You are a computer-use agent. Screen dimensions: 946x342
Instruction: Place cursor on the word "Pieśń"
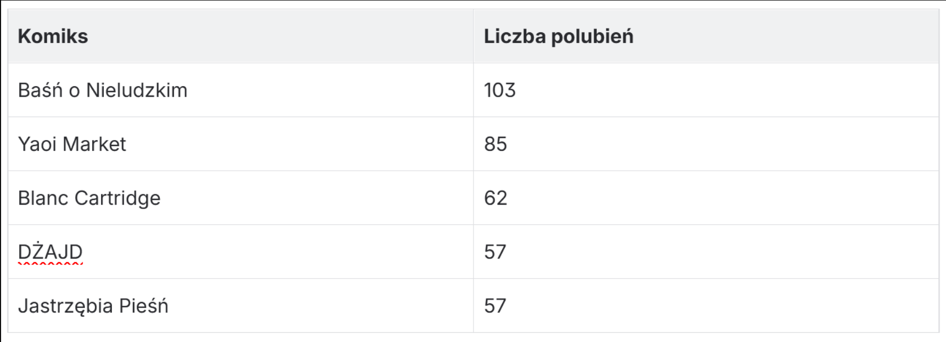click(143, 305)
